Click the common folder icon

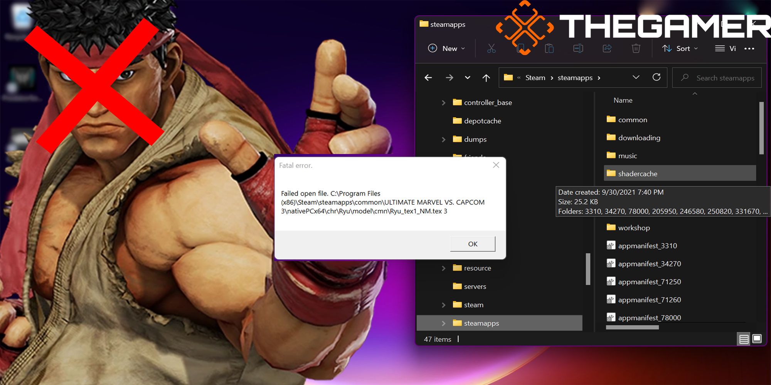click(x=611, y=119)
